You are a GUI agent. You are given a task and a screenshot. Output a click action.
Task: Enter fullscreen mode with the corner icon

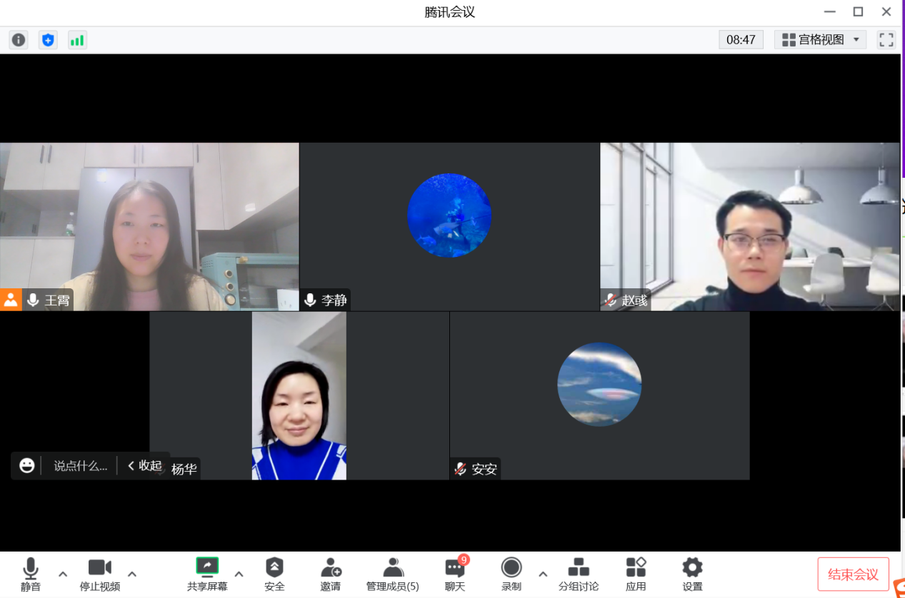886,40
